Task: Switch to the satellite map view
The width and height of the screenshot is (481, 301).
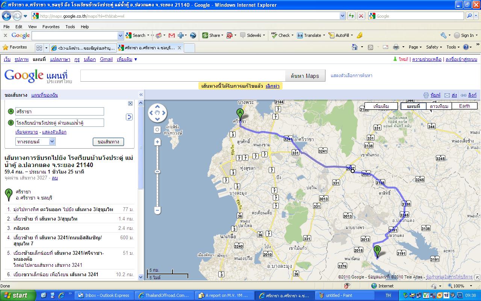Action: (x=438, y=106)
